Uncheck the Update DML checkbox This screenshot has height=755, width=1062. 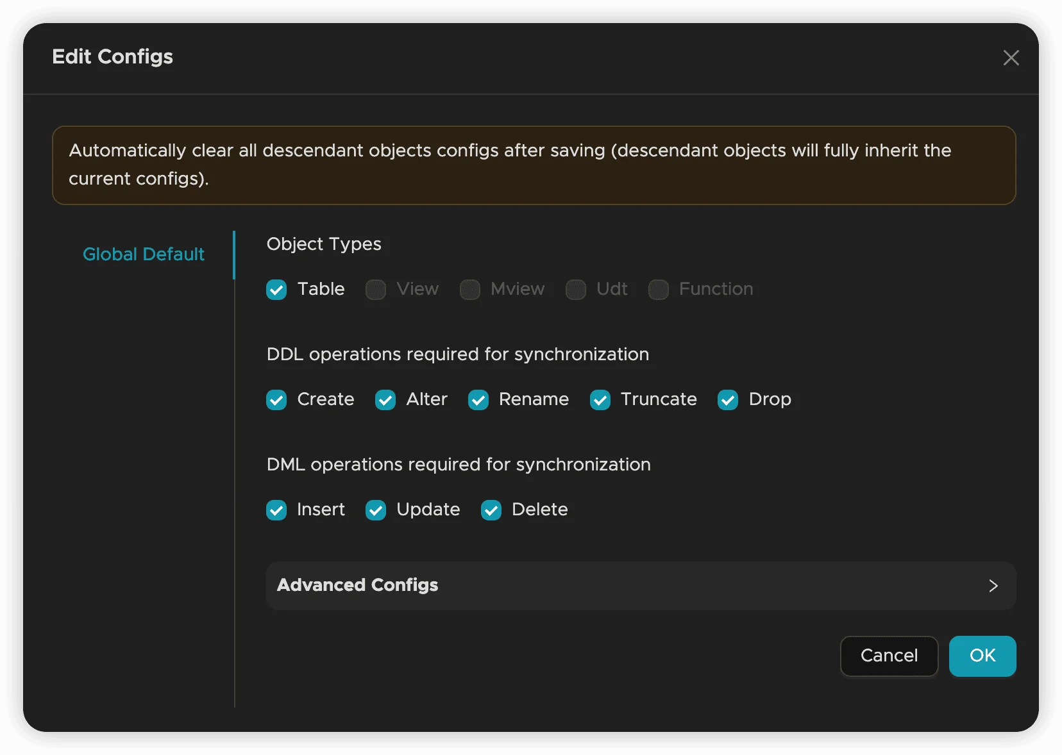(x=376, y=510)
